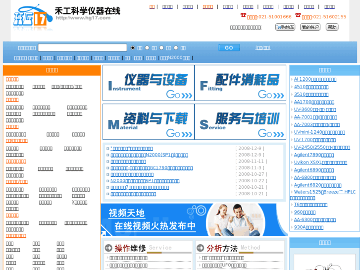The image size is (360, 270).
Task: Open the UV-3600 product link
Action: [x=315, y=109]
